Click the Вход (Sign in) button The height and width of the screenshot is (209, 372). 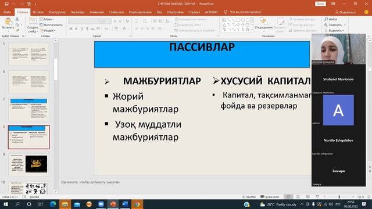point(320,4)
